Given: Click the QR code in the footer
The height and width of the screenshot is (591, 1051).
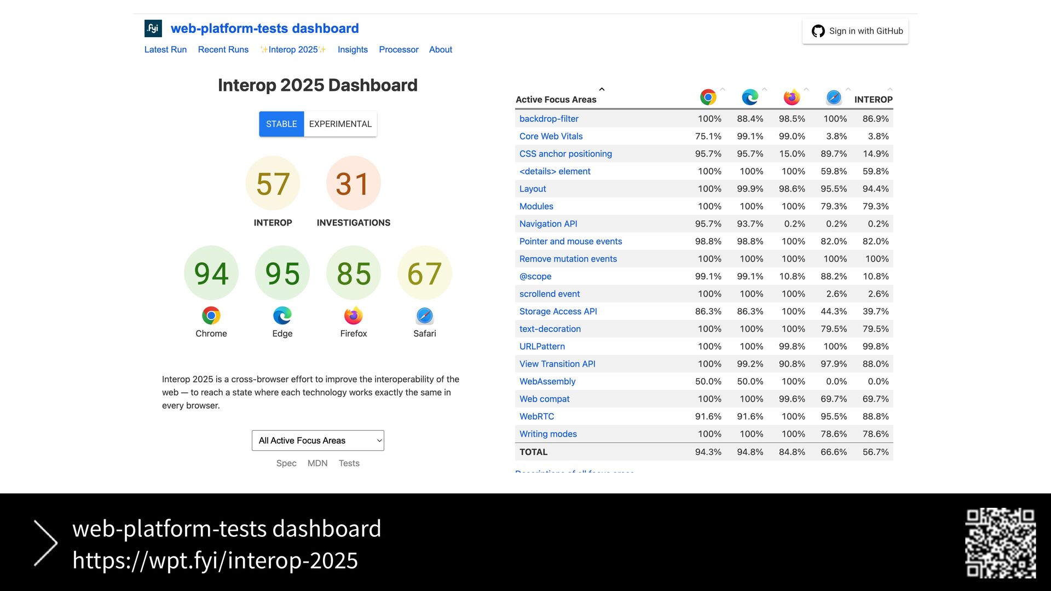Looking at the screenshot, I should pos(1000,543).
